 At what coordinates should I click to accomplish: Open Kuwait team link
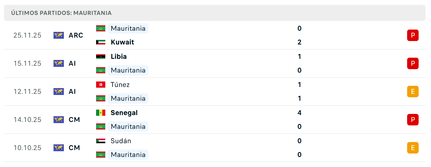pos(122,42)
